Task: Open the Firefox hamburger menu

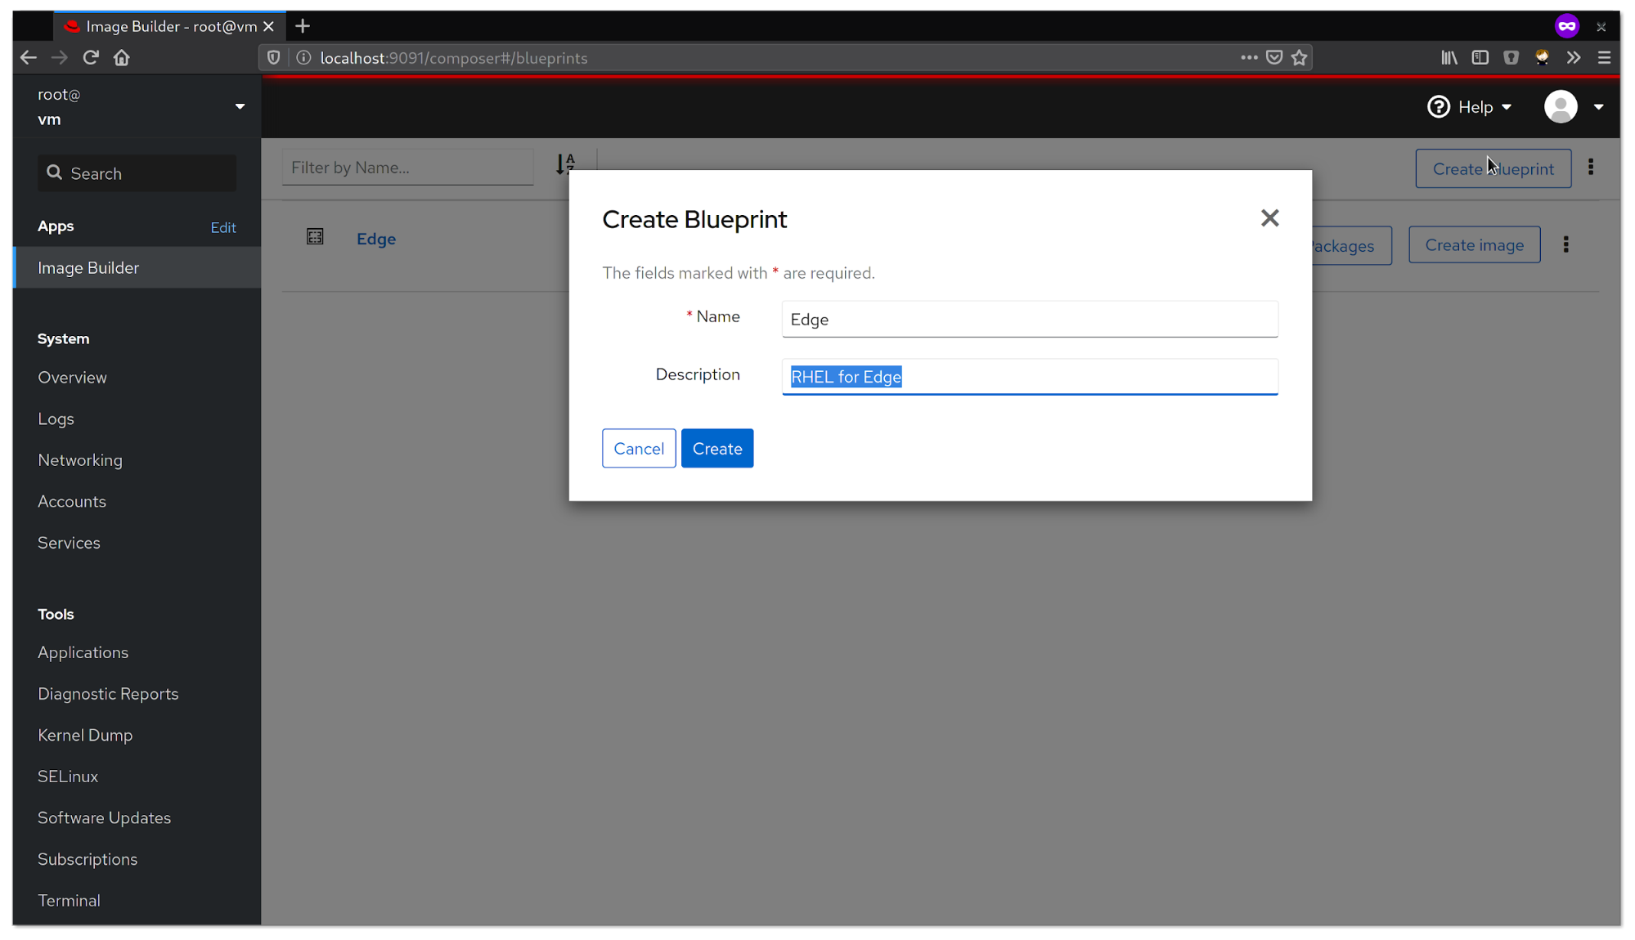Action: (1604, 57)
